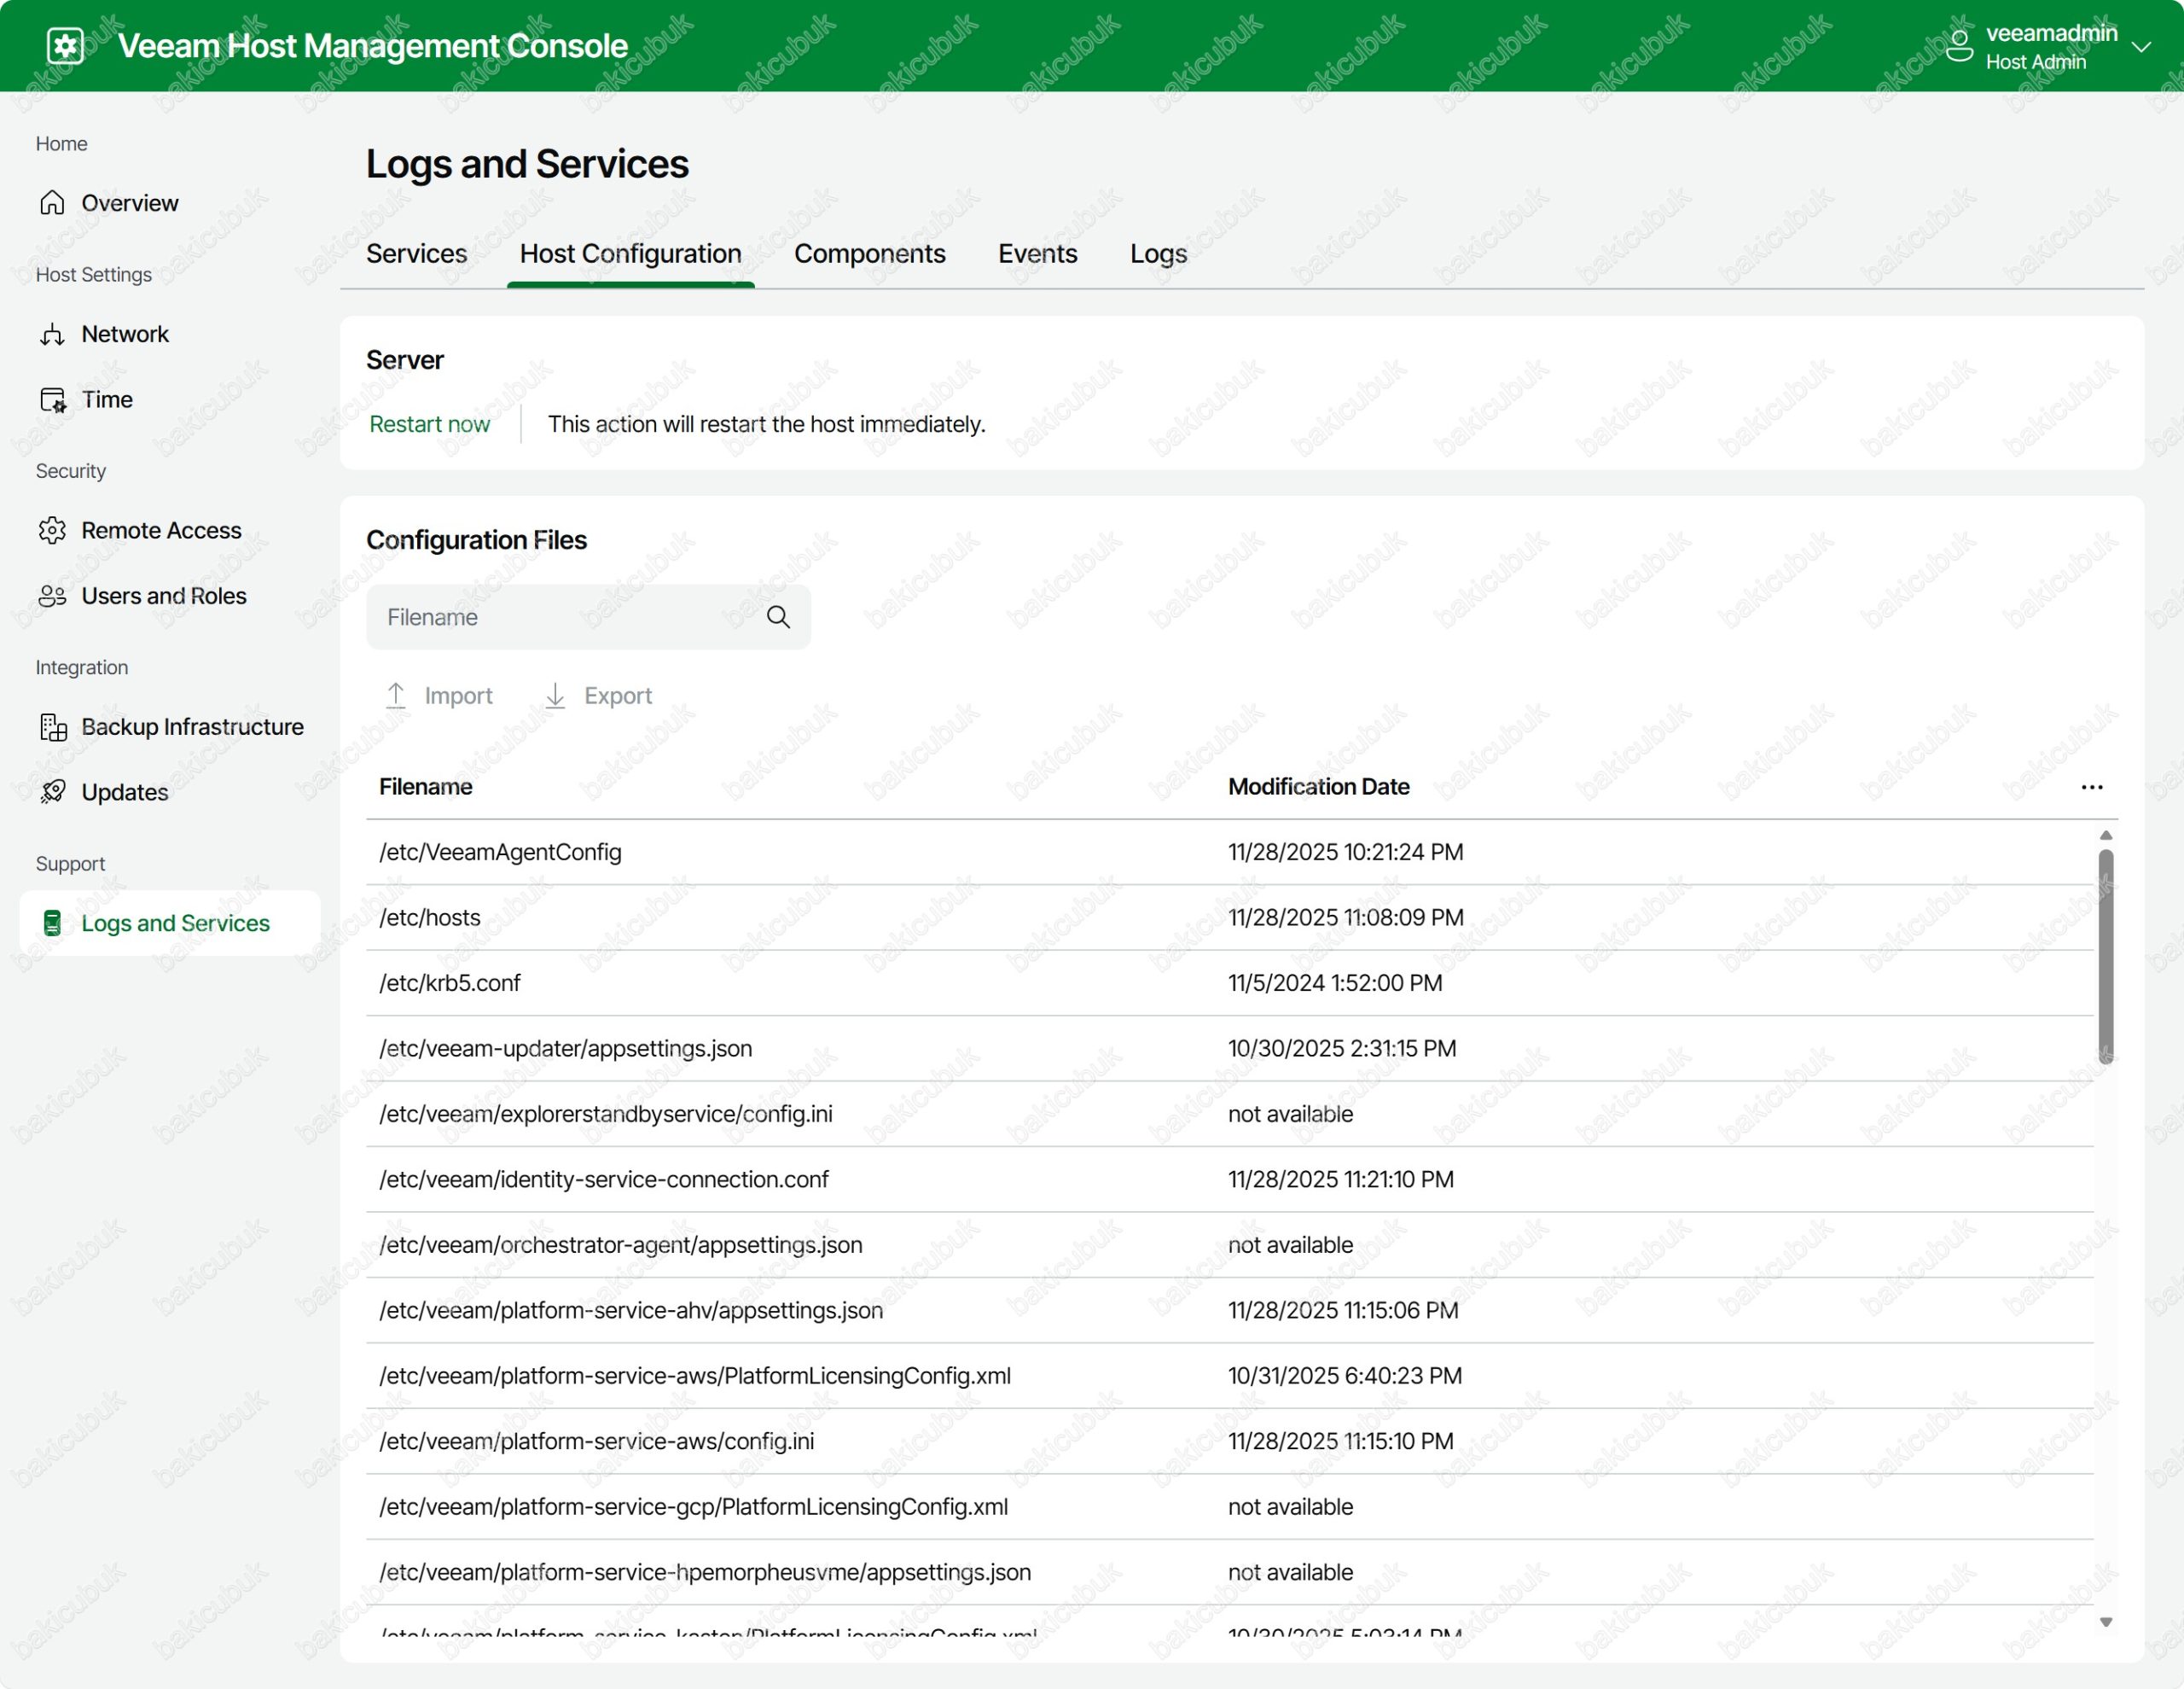Switch to the Components tab
This screenshot has height=1689, width=2184.
(x=869, y=254)
